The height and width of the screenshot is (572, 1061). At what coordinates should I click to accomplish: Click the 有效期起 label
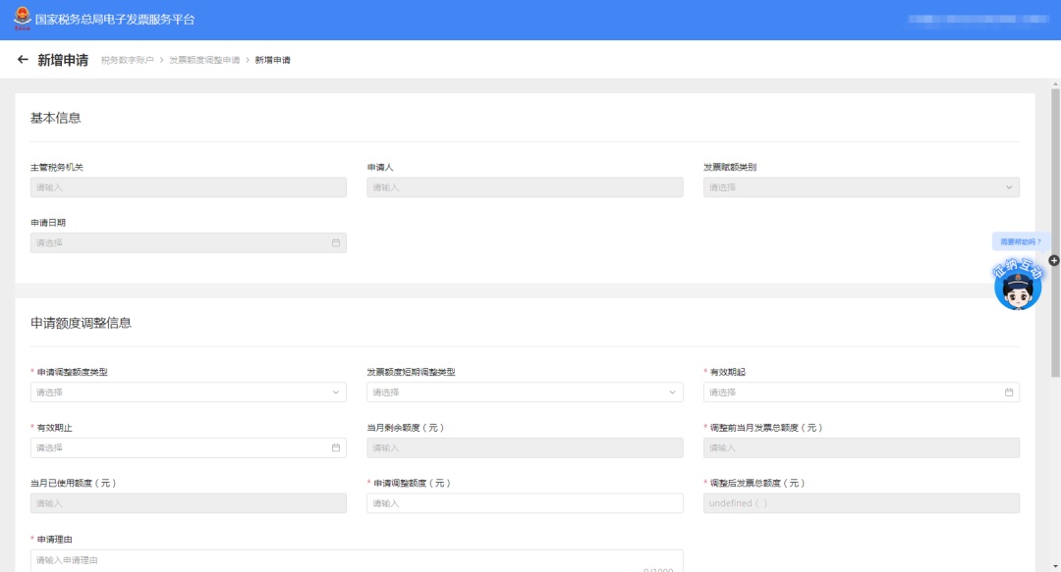(727, 372)
